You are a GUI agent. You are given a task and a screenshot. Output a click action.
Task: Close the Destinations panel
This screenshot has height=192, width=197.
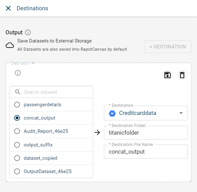click(x=8, y=8)
